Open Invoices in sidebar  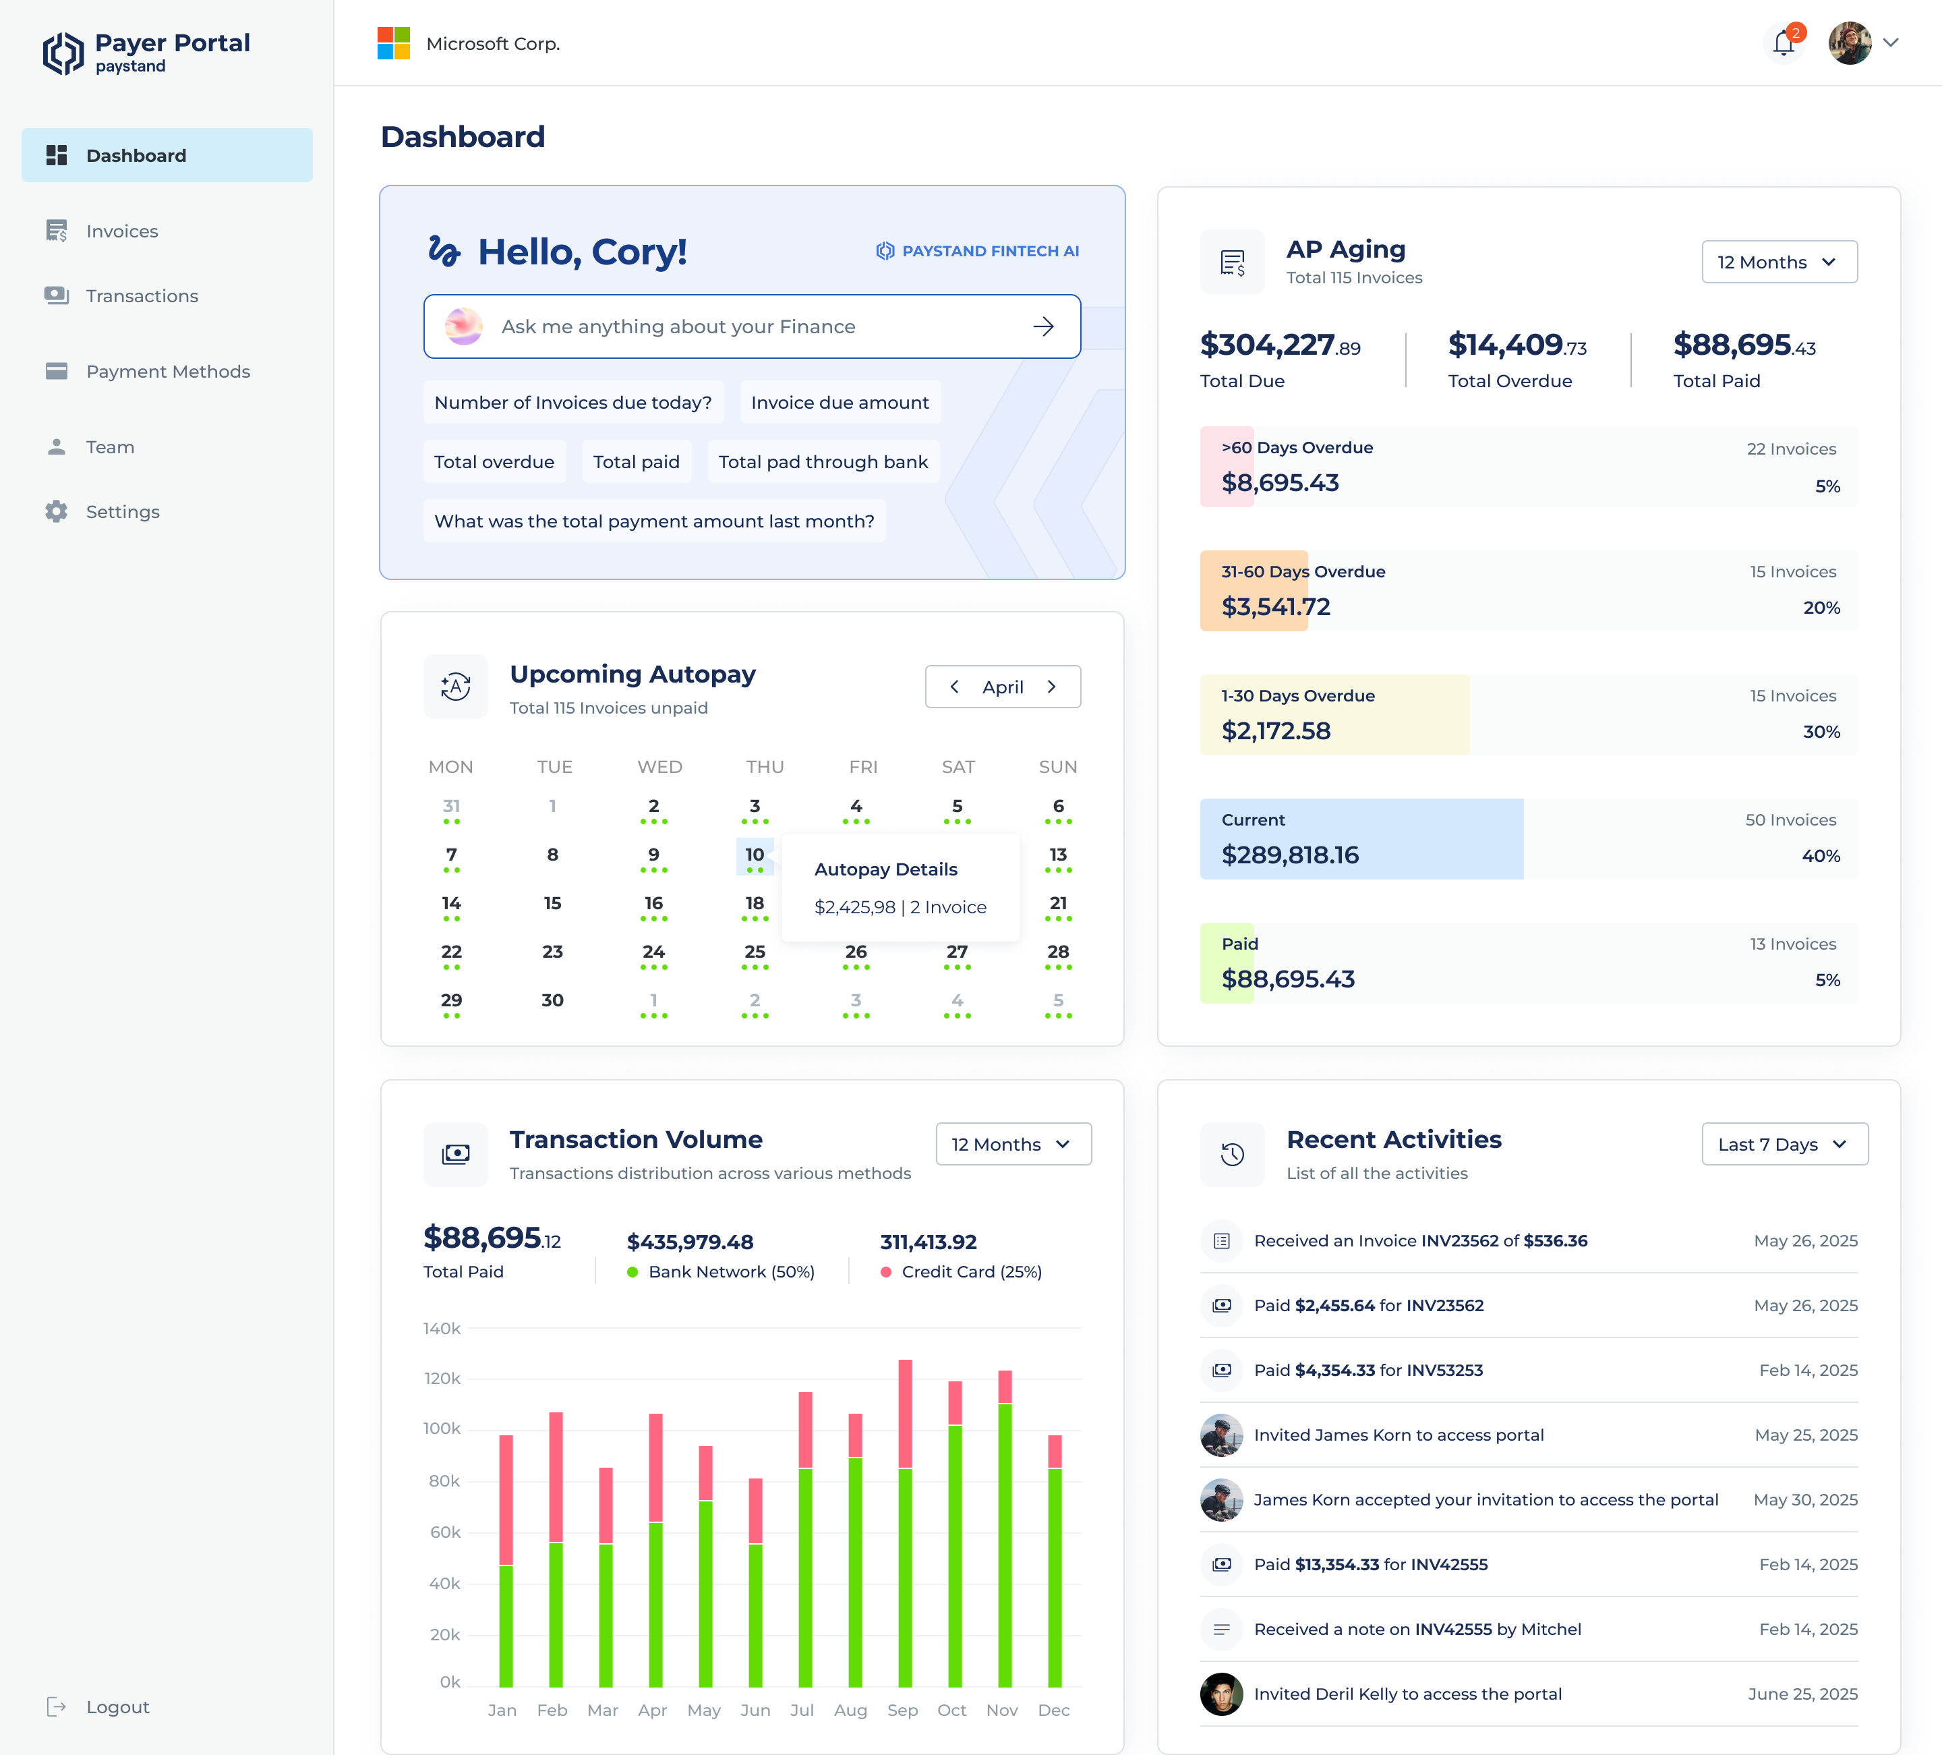tap(102, 231)
